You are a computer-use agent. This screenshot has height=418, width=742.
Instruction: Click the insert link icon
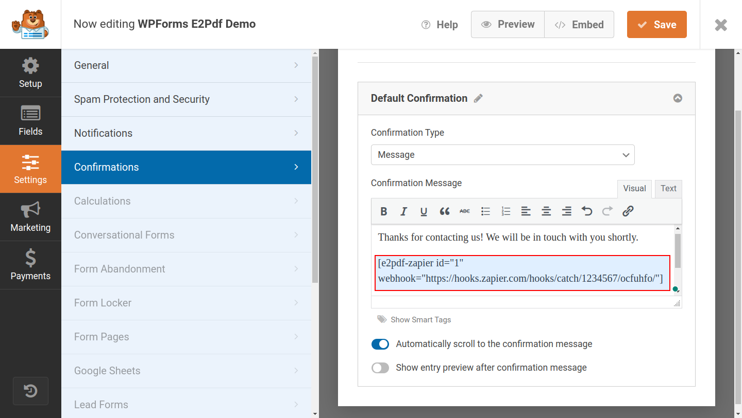click(x=628, y=211)
